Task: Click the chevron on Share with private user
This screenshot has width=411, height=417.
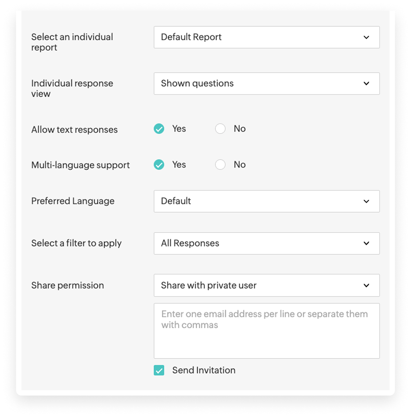Action: click(367, 285)
